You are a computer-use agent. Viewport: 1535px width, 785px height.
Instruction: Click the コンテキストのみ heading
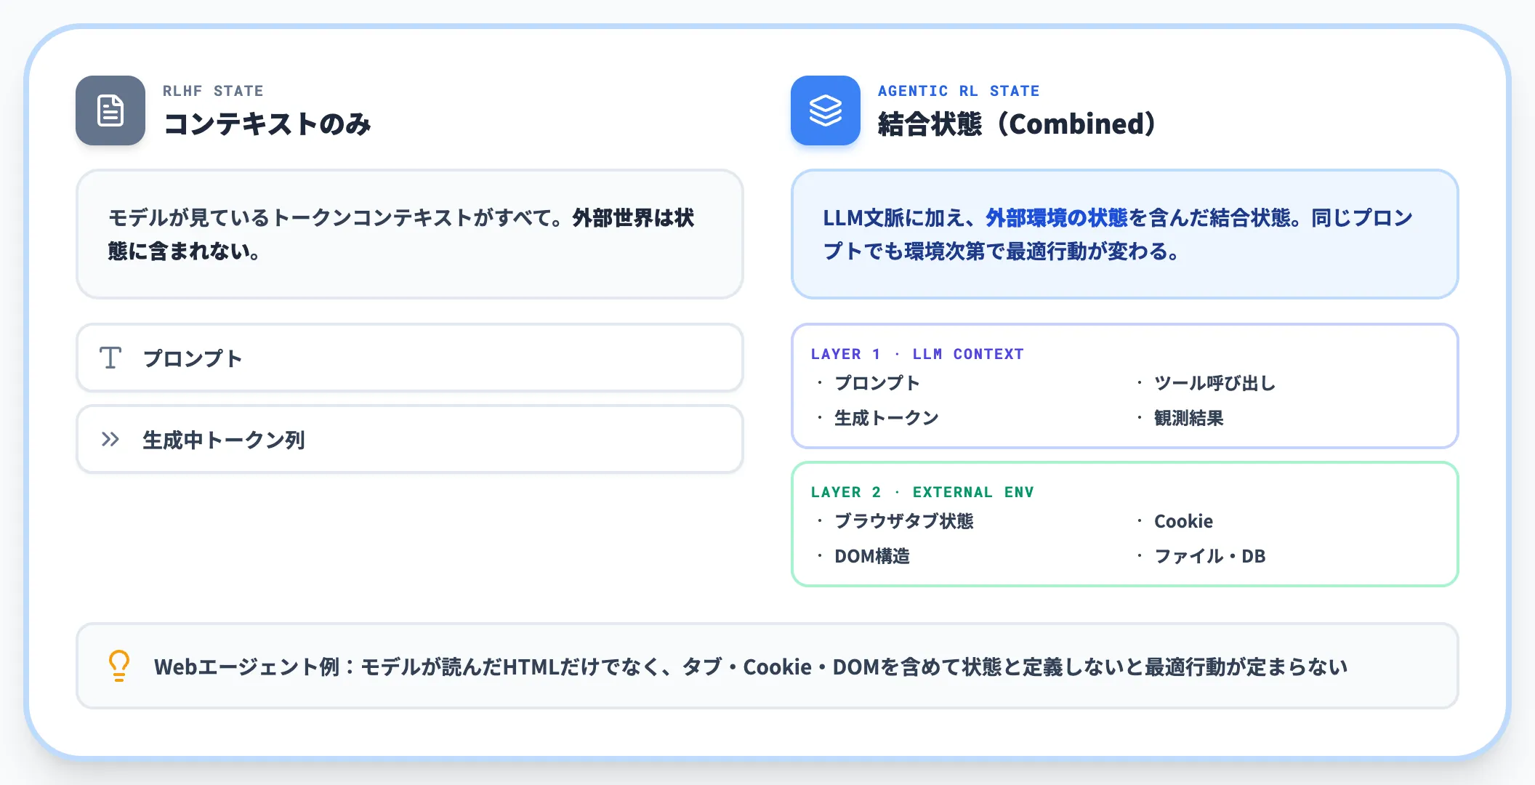pos(267,124)
